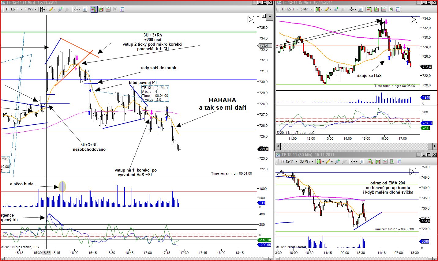The image size is (438, 261).
Task: Open chart Properties in the 30 Min chart
Action: click(400, 161)
